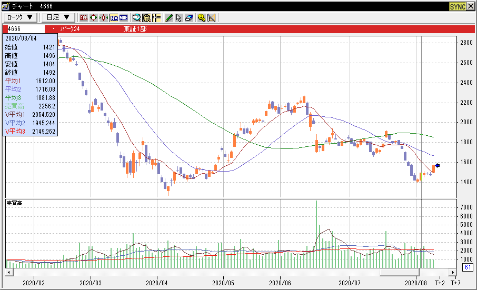Click the bar count box showing 61
The image size is (477, 290).
point(466,267)
